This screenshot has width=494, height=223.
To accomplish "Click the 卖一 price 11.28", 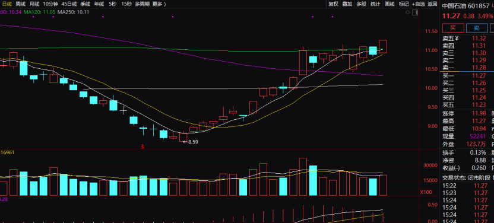I will point(479,68).
